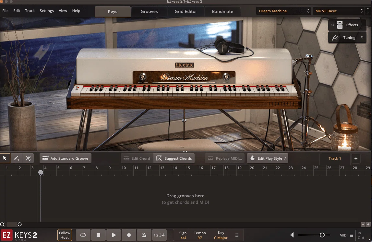372x242 pixels.
Task: Click the Dream Machine nameplate on piano
Action: click(184, 77)
